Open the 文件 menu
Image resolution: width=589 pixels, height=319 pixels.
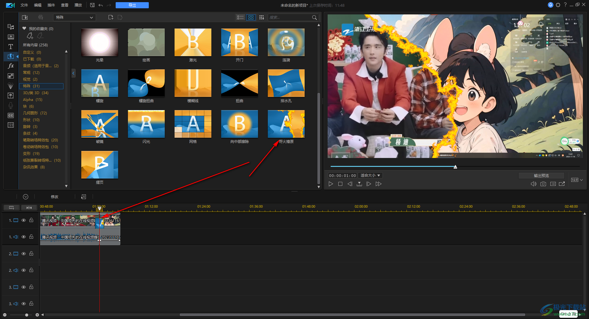point(24,5)
